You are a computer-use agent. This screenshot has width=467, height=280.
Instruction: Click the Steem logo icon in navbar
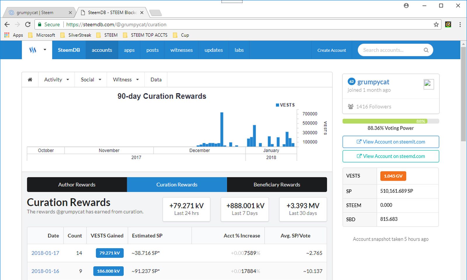pyautogui.click(x=33, y=50)
